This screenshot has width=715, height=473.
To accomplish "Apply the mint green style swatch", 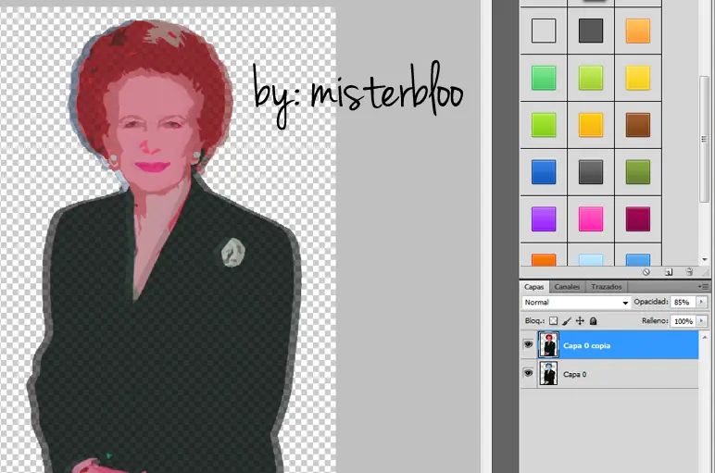I will 544,78.
